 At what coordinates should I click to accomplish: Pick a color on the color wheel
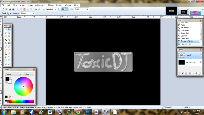(x=23, y=86)
